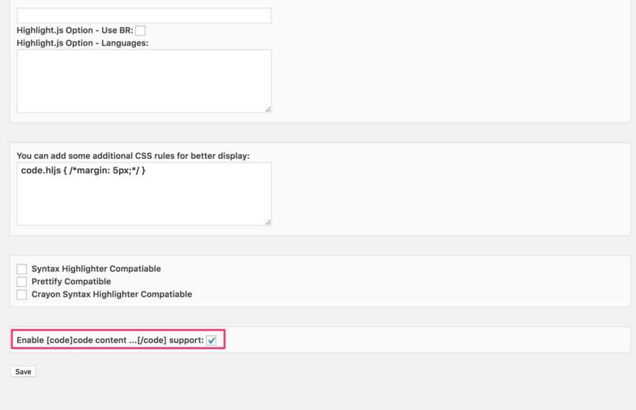Click the 'Enable [code]code content' label text
Image resolution: width=636 pixels, height=410 pixels.
(x=110, y=340)
